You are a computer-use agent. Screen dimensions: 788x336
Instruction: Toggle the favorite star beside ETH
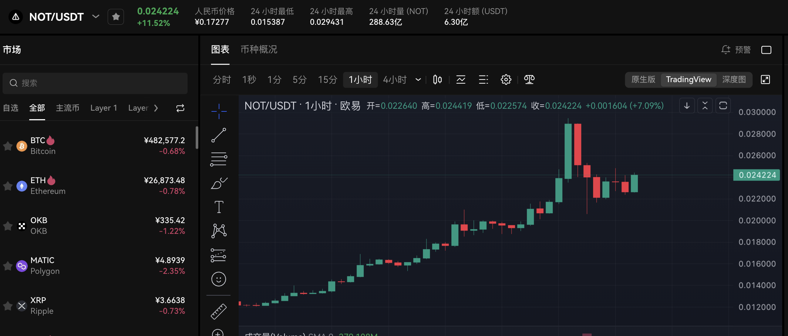tap(8, 186)
